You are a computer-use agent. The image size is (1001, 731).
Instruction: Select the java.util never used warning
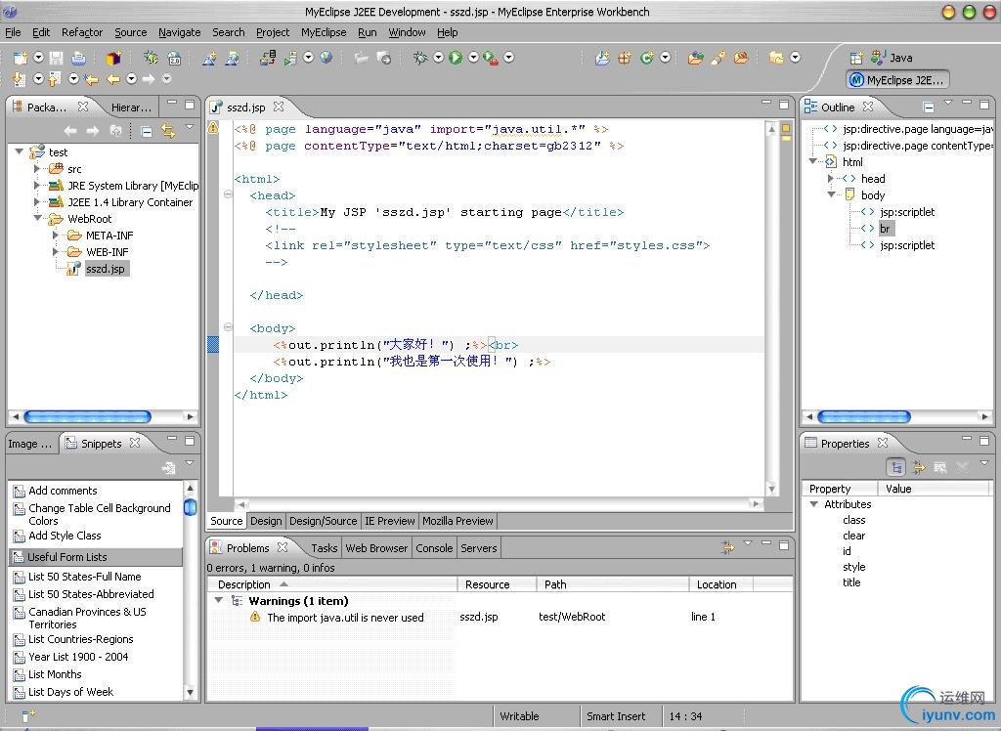tap(345, 618)
